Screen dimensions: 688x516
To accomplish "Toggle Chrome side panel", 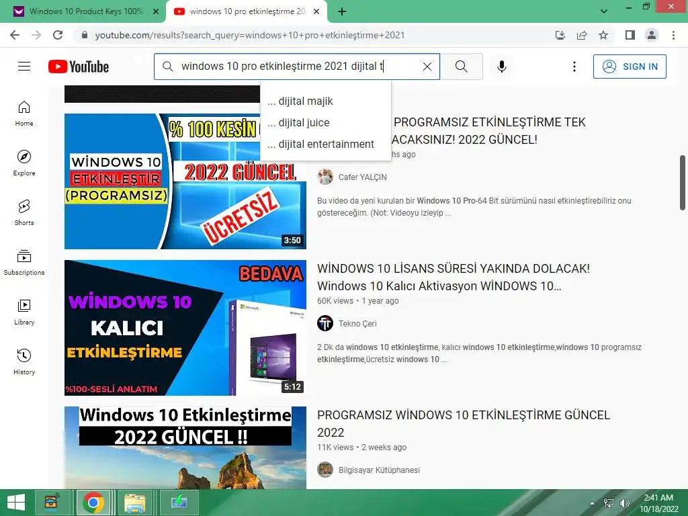I will tap(630, 35).
